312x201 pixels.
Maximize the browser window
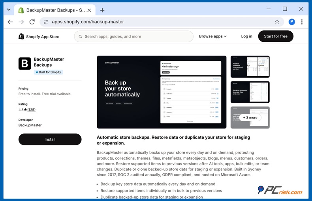tap(285, 9)
